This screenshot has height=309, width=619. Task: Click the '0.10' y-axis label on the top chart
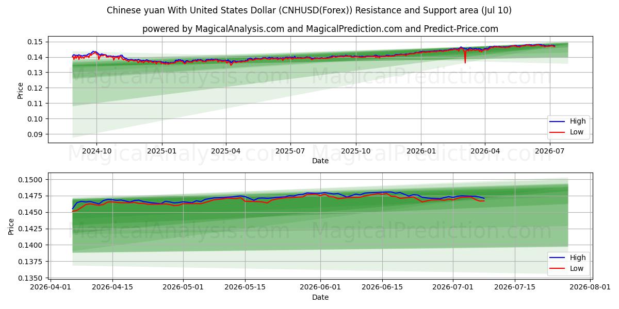35,118
